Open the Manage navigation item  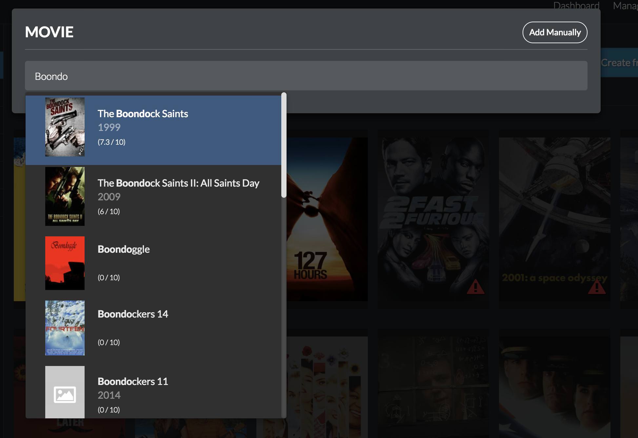click(x=625, y=5)
